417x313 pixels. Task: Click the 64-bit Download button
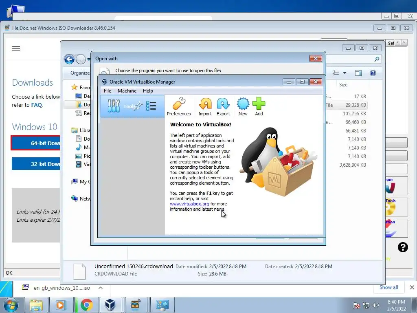[35, 143]
